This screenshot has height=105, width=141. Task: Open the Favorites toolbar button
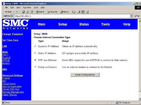(x=52, y=12)
